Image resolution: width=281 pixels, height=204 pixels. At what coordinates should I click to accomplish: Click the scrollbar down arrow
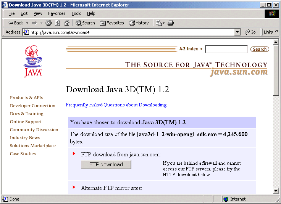[276, 191]
